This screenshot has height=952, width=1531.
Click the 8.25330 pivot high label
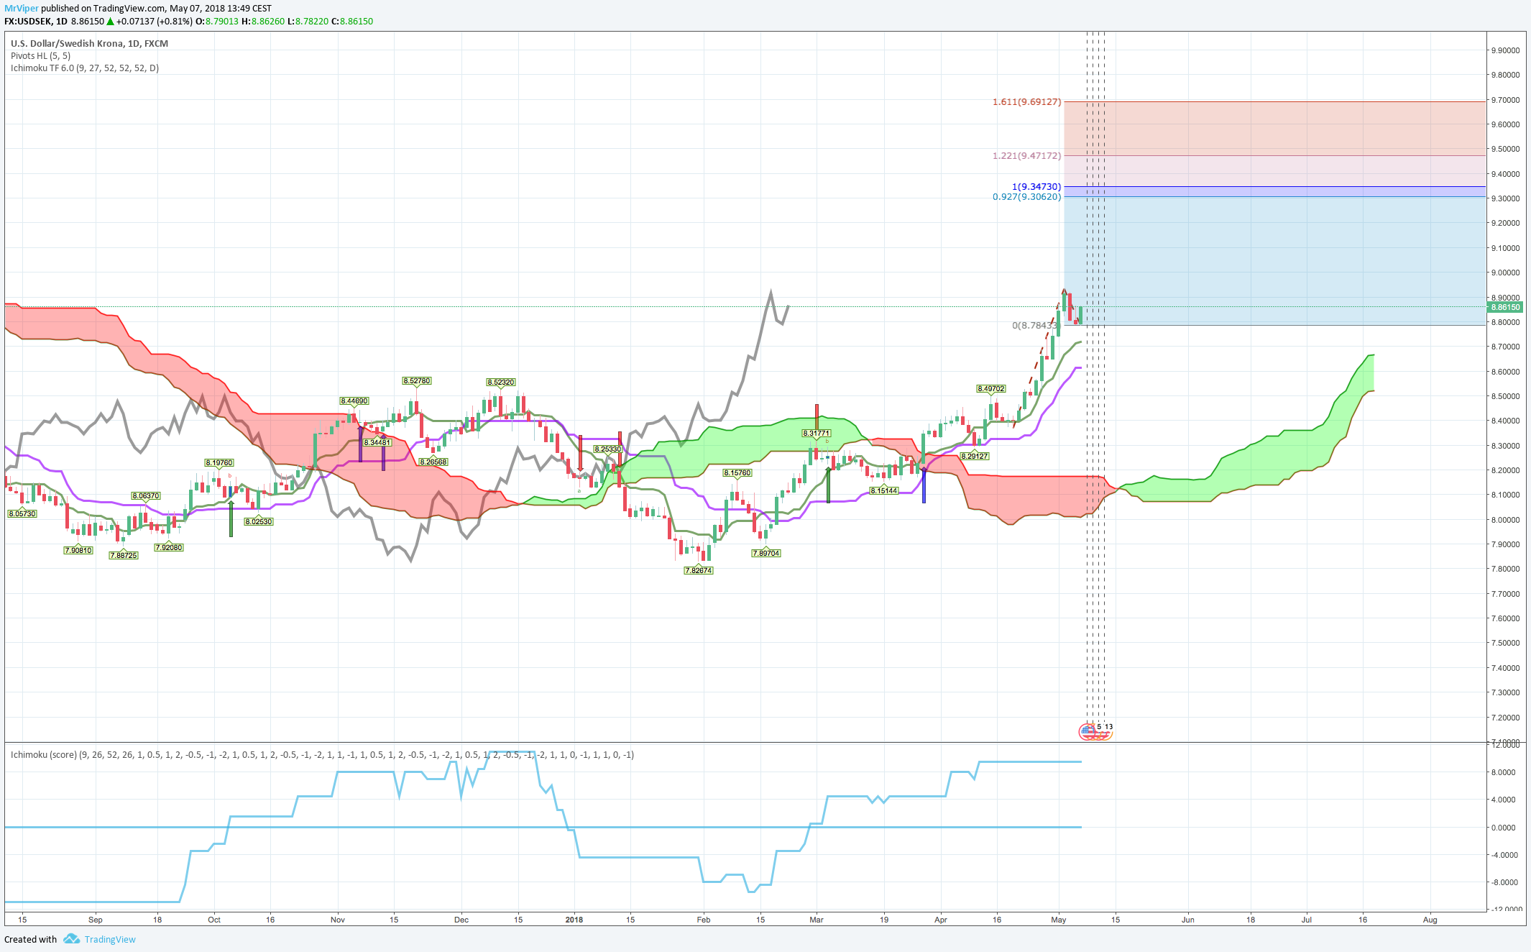coord(608,449)
